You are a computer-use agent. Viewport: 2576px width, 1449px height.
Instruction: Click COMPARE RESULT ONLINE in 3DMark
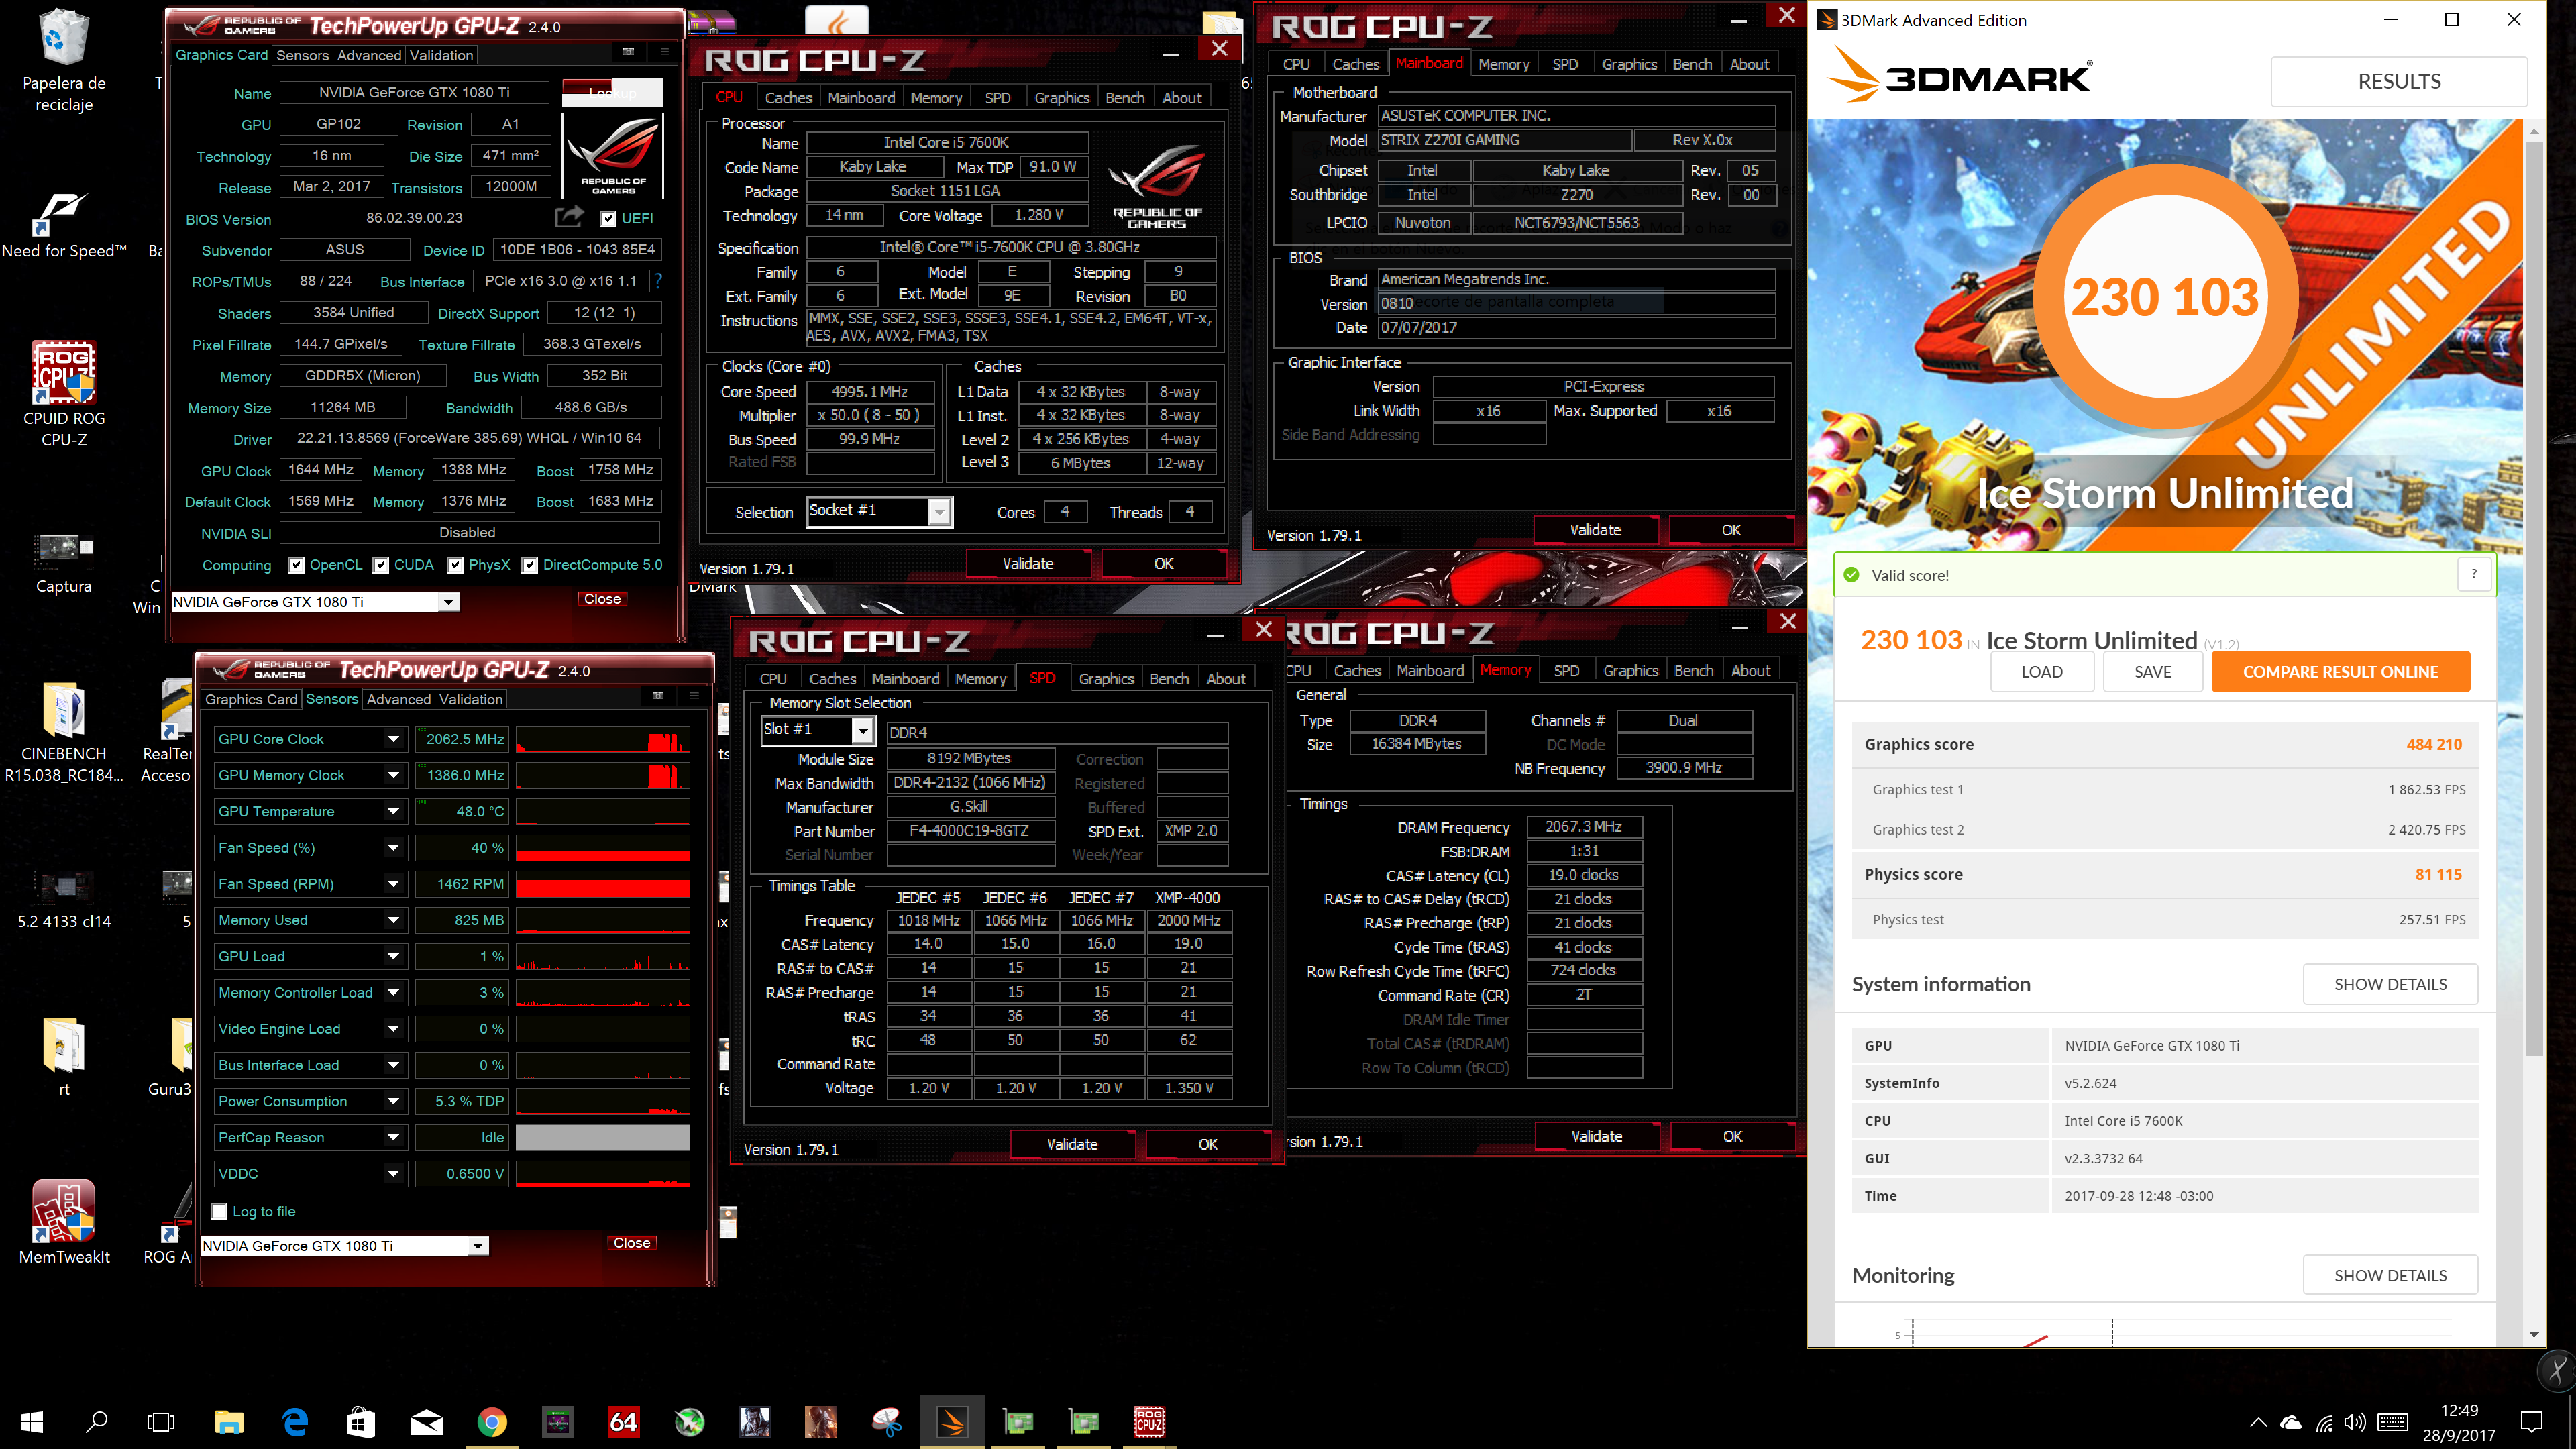2340,672
